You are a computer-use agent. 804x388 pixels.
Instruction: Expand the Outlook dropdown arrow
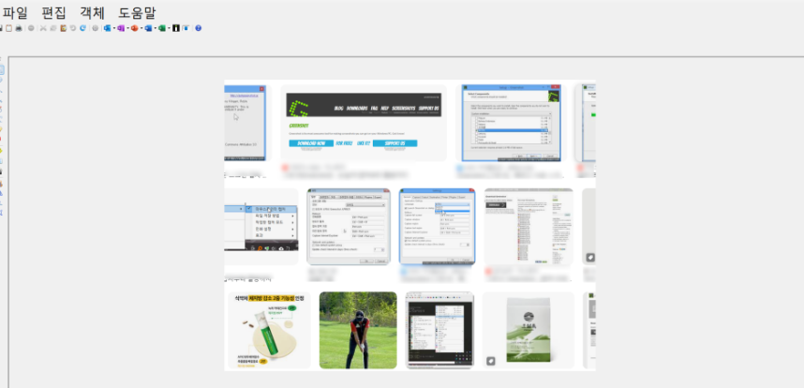tap(114, 28)
